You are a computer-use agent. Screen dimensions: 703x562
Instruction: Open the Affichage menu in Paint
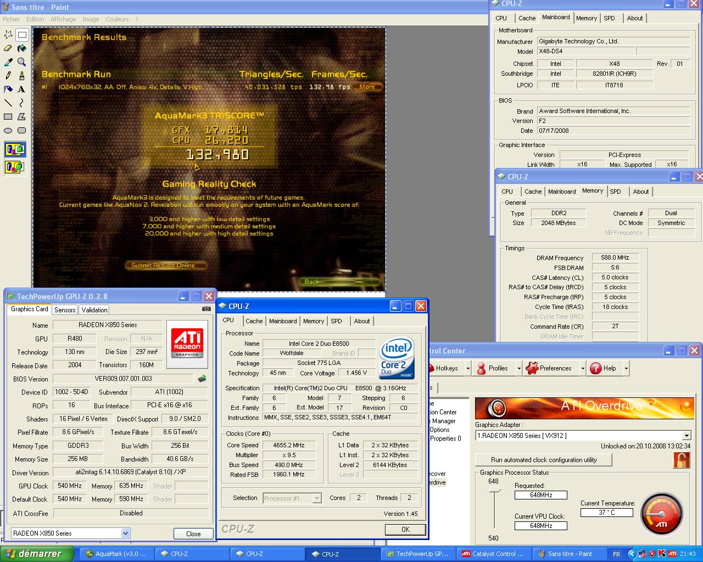point(63,19)
